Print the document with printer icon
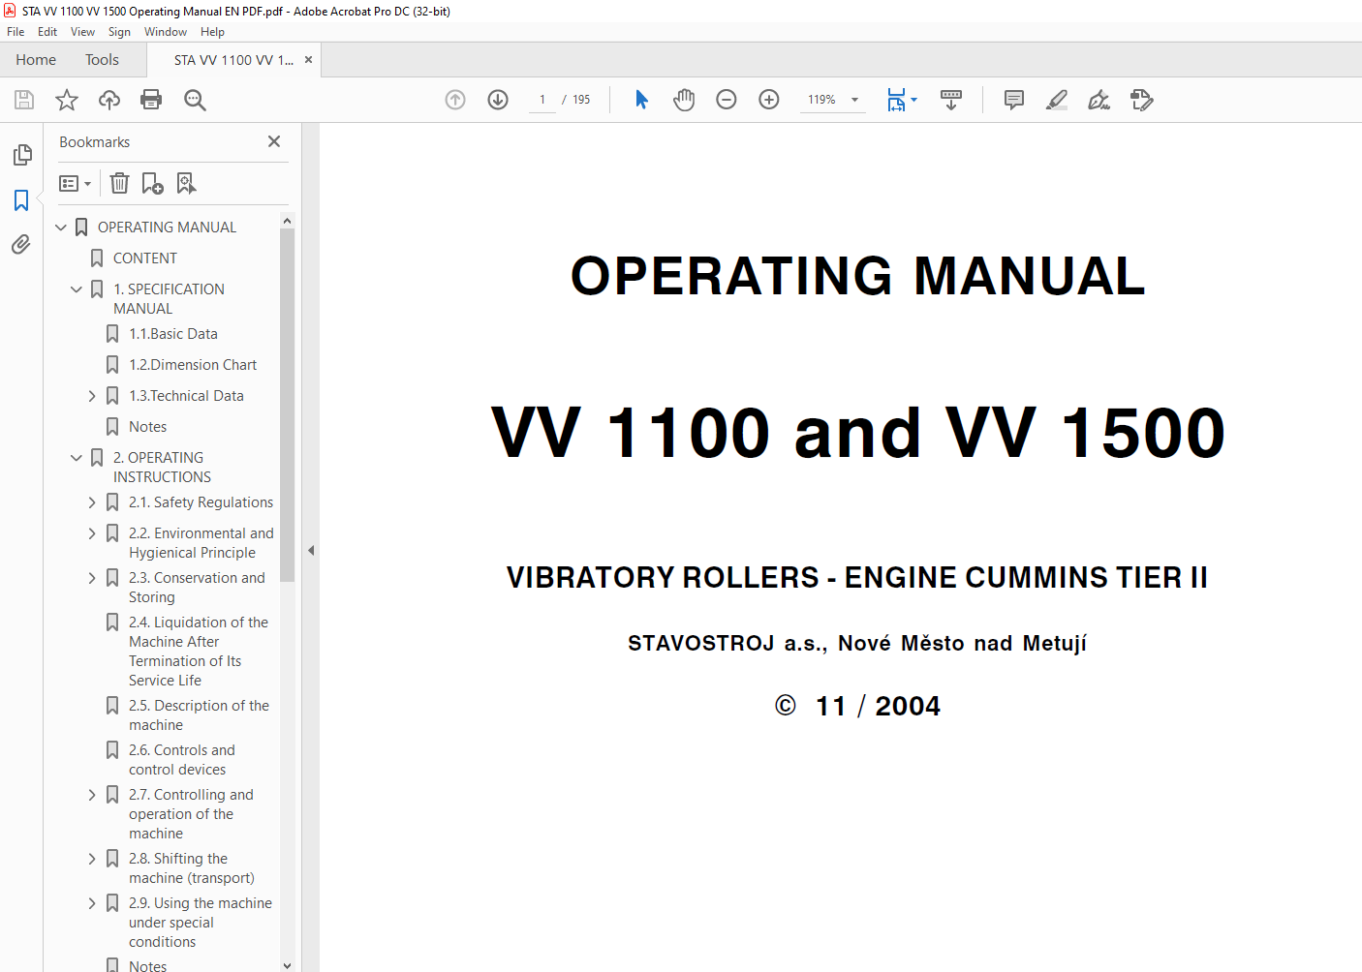This screenshot has height=972, width=1362. tap(151, 100)
